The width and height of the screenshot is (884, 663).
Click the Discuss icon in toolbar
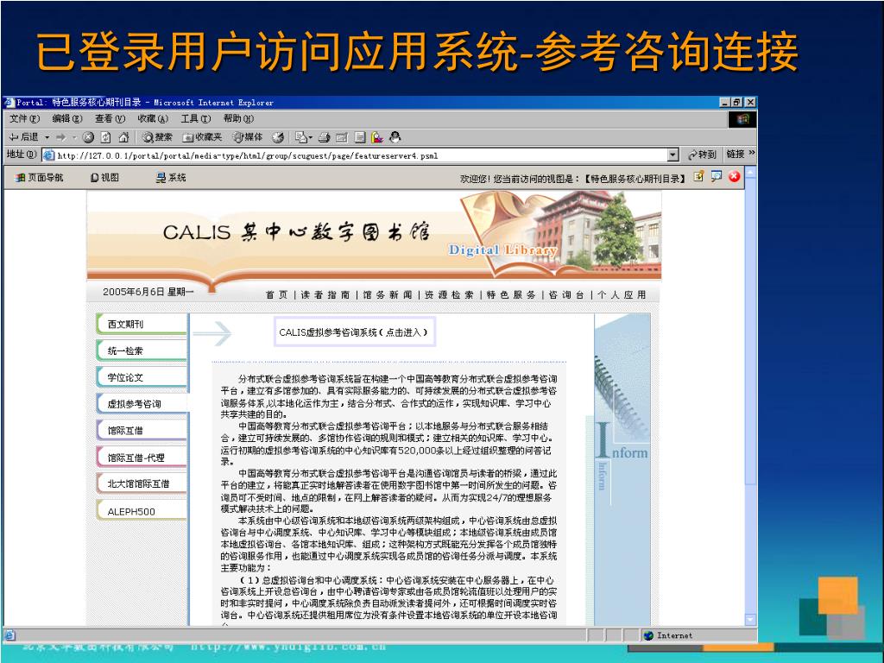coord(360,137)
